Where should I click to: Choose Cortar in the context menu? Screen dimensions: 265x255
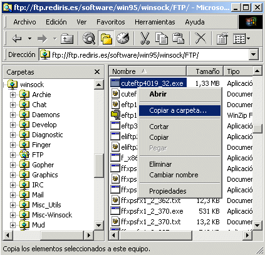(x=180, y=127)
